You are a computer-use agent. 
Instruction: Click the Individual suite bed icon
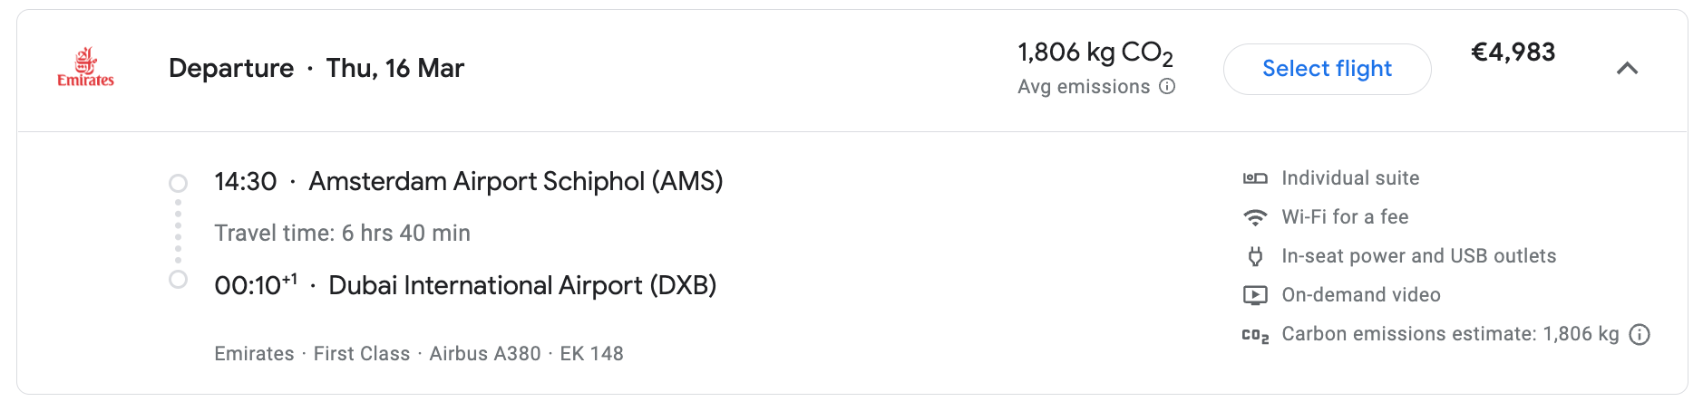coord(1255,178)
